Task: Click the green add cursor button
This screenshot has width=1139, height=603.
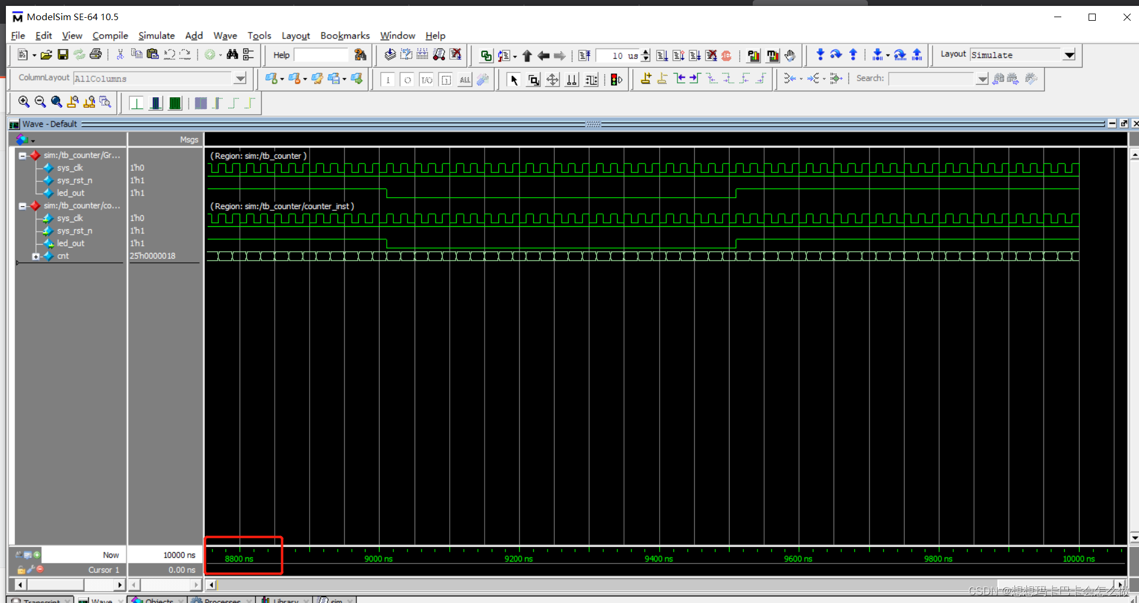Action: click(x=37, y=555)
